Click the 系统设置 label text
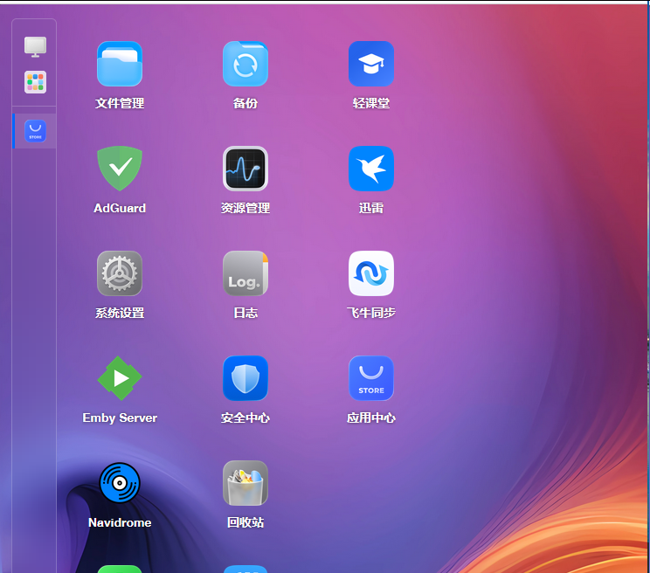The height and width of the screenshot is (573, 650). click(x=120, y=313)
